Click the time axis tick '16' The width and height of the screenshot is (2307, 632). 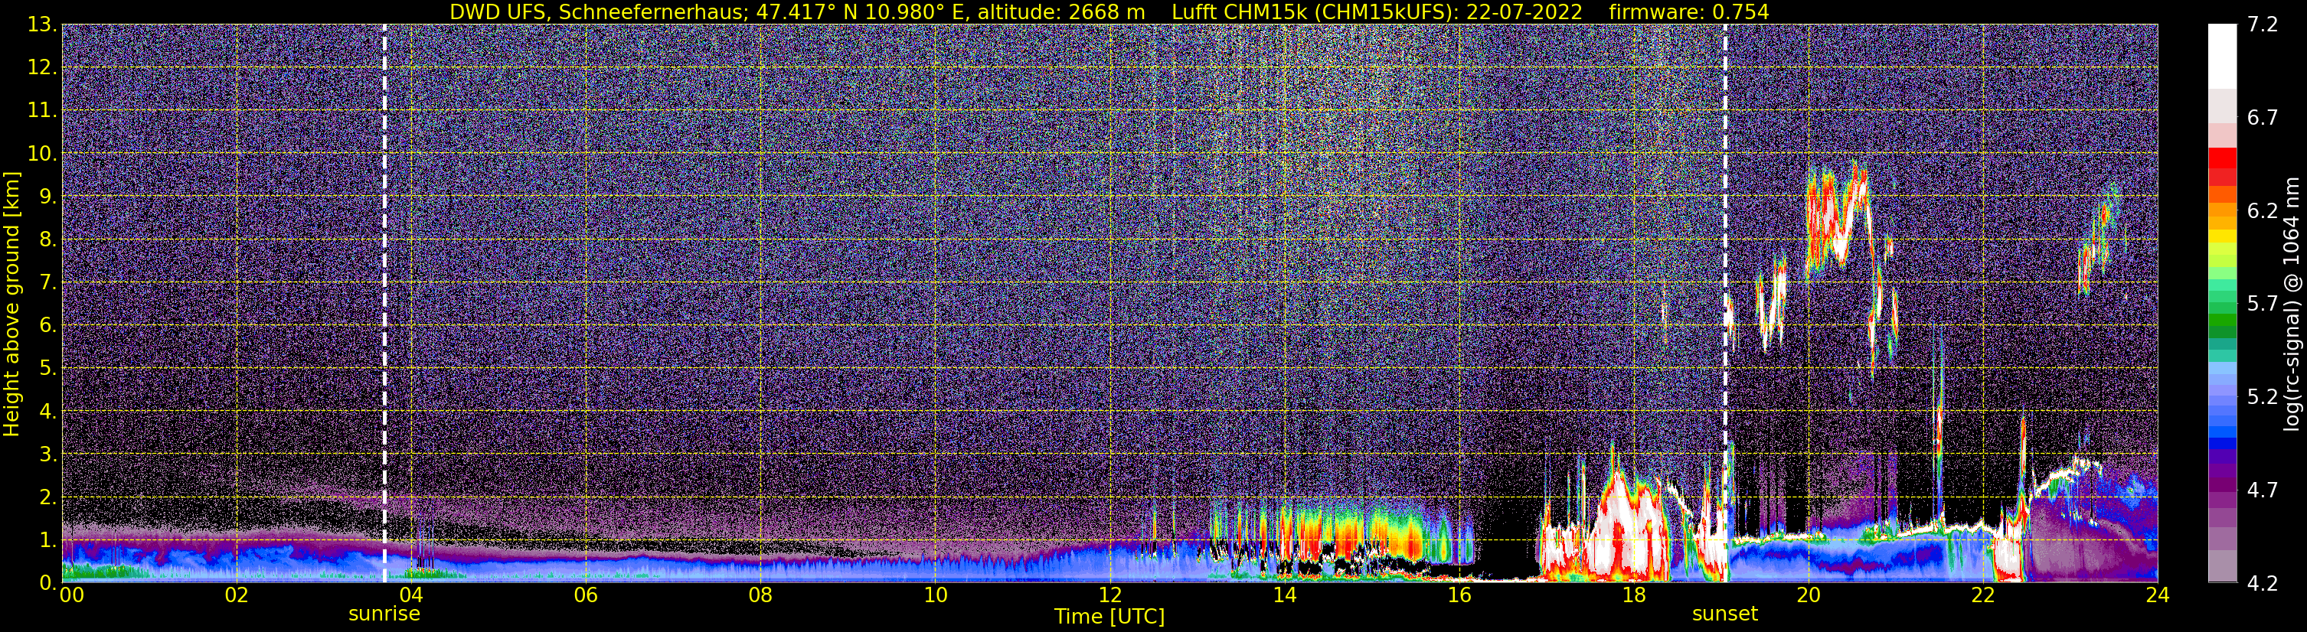(1459, 596)
